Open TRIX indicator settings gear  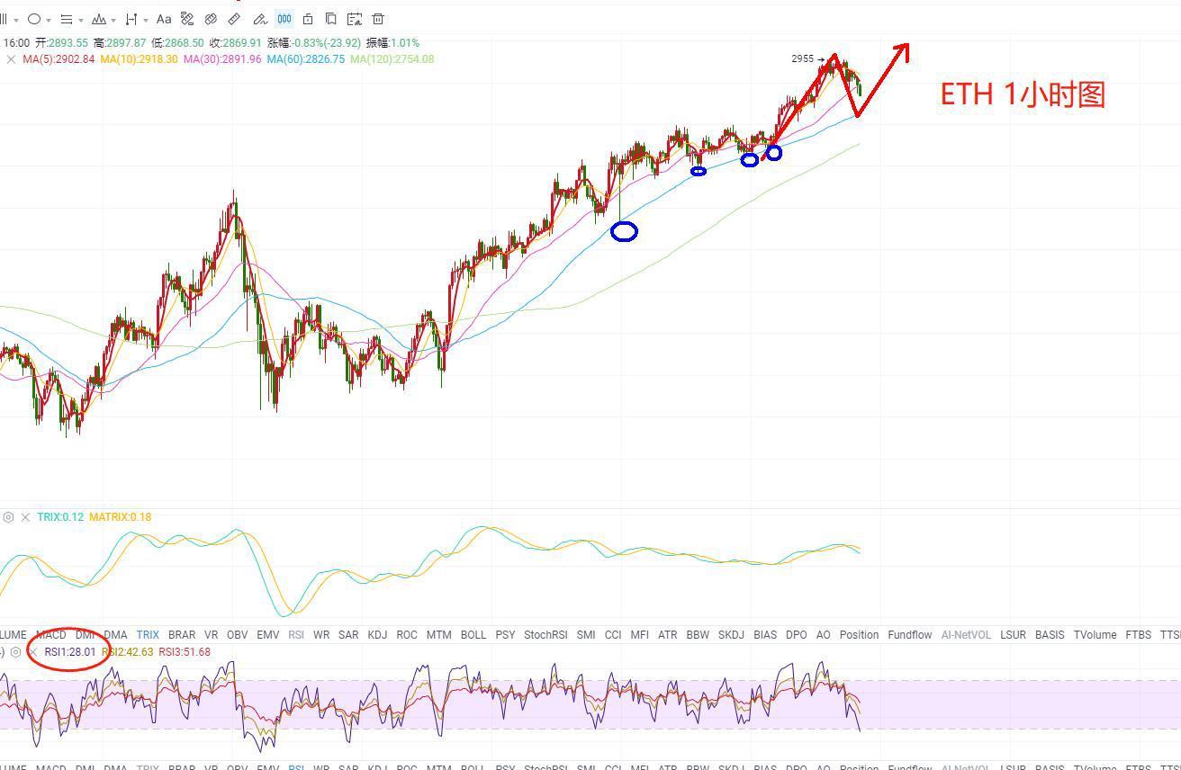pyautogui.click(x=8, y=517)
